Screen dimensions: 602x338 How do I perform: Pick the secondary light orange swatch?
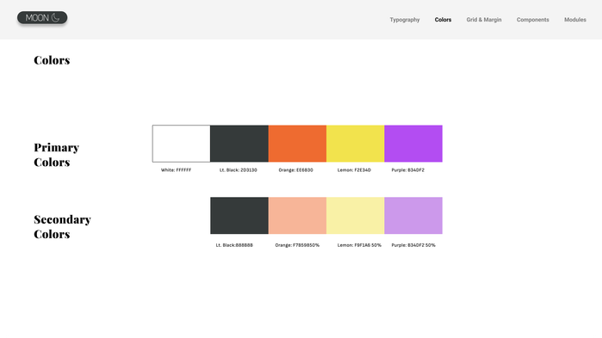(297, 215)
